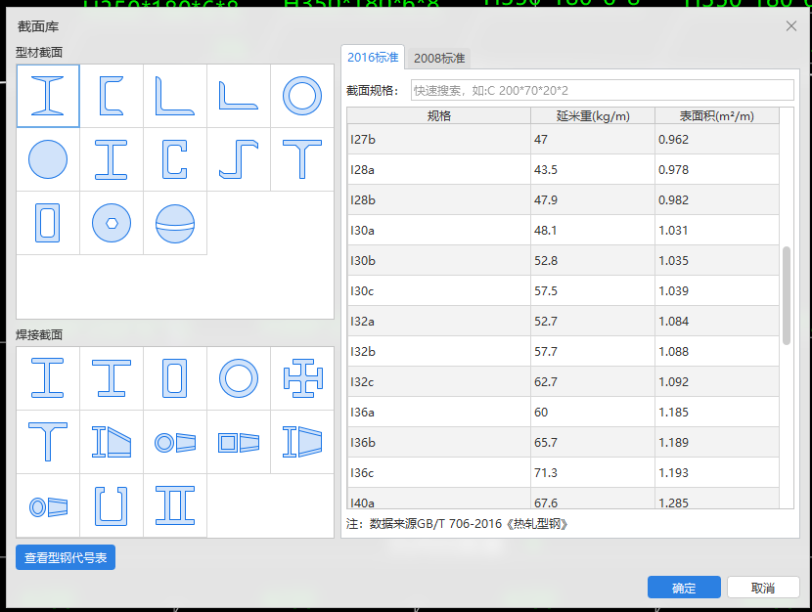Pick the H-beam profile icon in profile sections
This screenshot has height=612, width=812.
(112, 159)
